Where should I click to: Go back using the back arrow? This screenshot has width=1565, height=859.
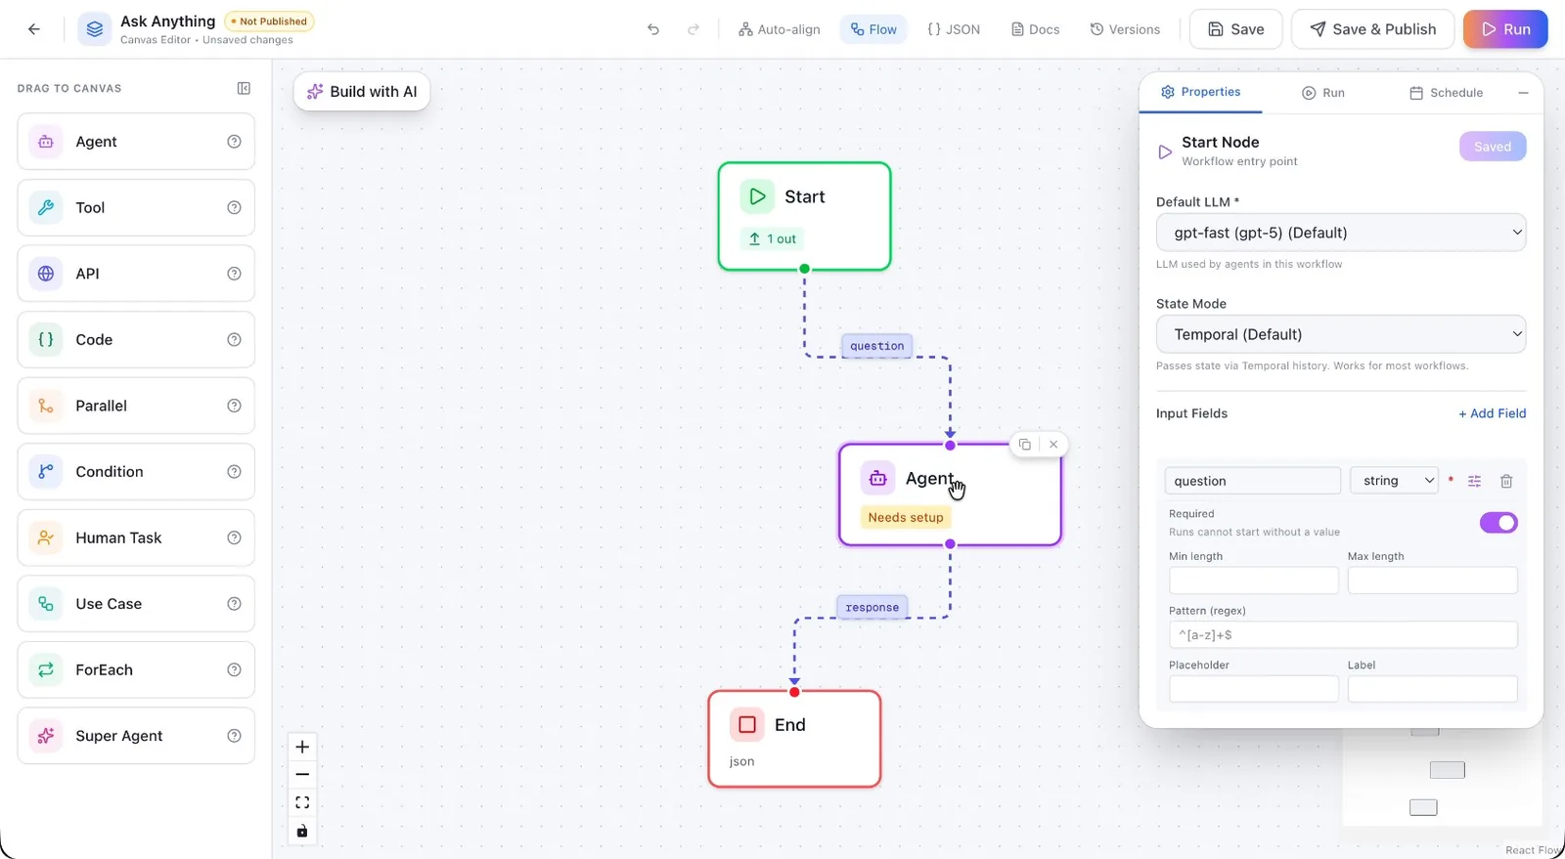click(34, 29)
